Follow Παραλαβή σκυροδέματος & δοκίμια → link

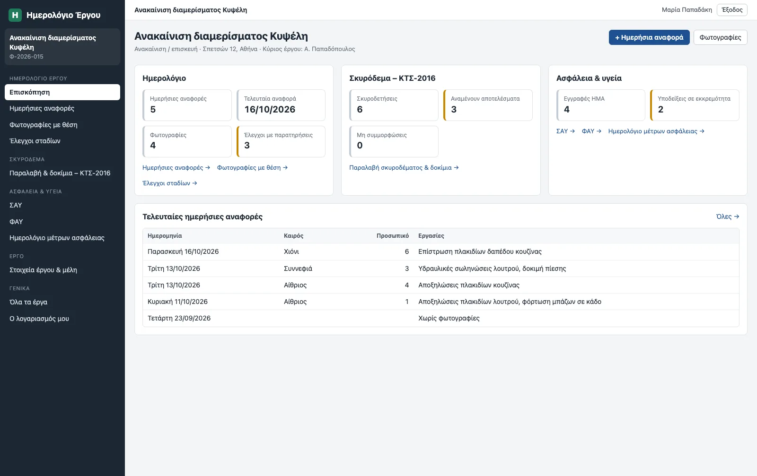[404, 168]
